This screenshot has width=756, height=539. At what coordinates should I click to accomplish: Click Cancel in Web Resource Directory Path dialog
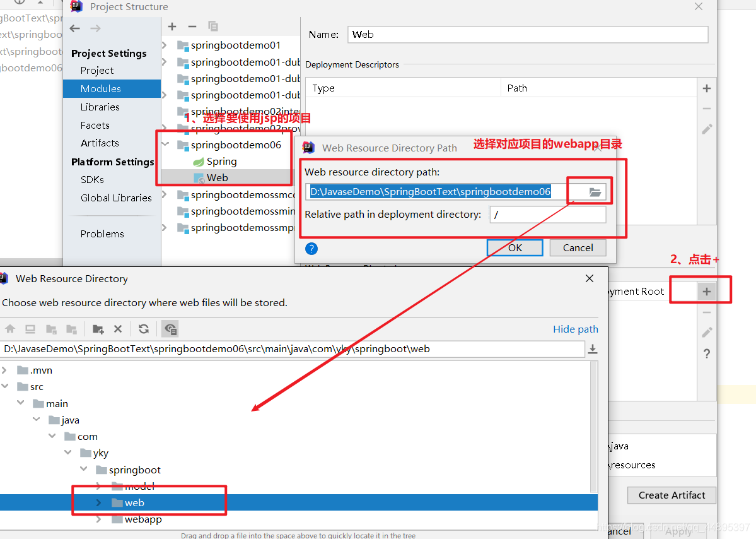pos(578,248)
